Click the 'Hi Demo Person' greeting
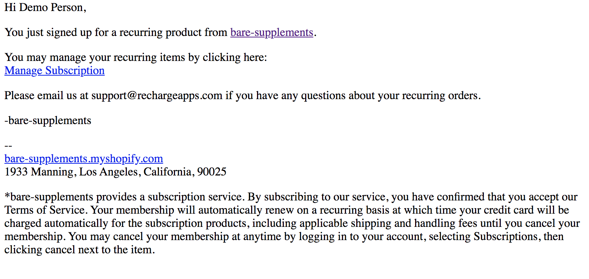 [x=45, y=8]
